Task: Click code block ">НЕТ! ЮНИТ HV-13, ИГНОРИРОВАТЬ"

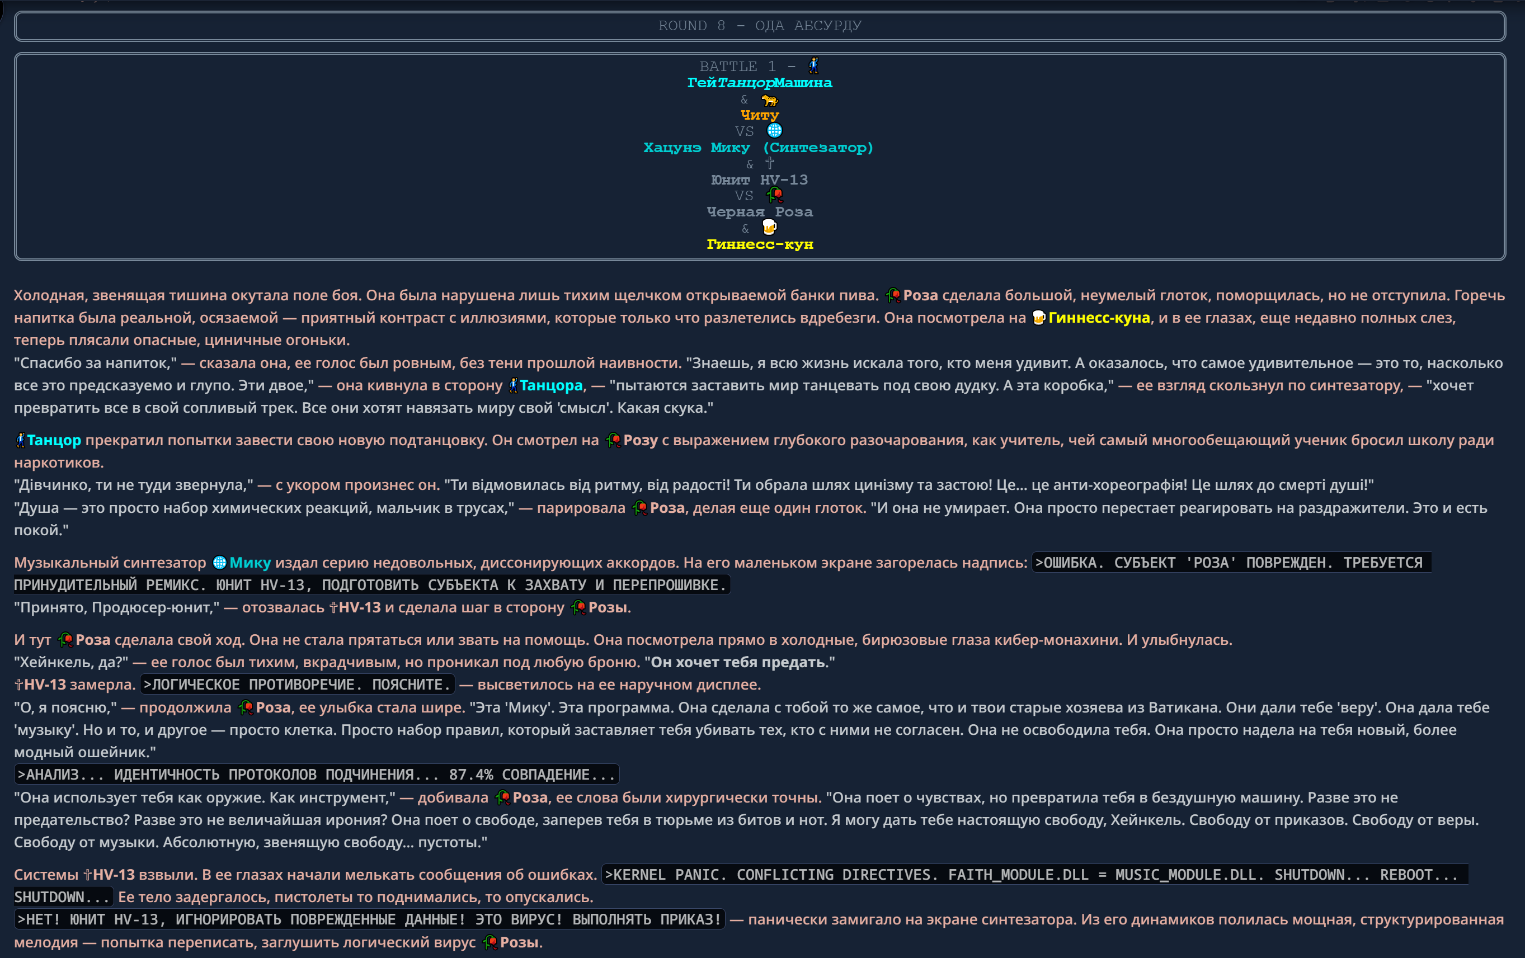Action: tap(369, 919)
